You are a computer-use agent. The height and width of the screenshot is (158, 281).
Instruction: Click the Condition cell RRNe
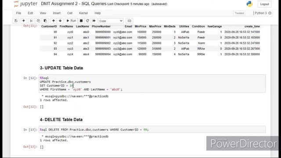201,54
